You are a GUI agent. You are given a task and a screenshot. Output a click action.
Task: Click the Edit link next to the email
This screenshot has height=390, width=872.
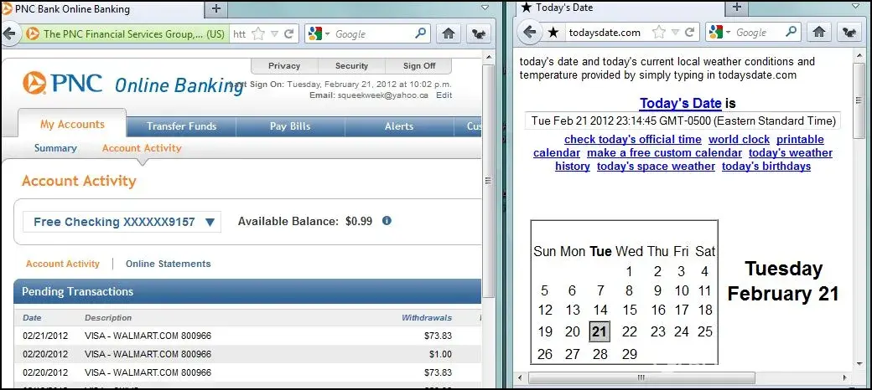[444, 95]
